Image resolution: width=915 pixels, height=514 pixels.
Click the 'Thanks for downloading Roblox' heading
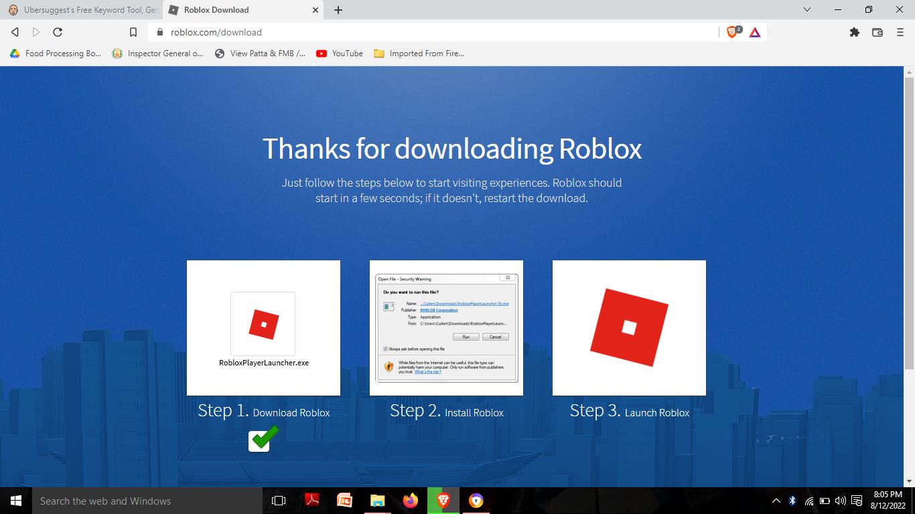(452, 149)
